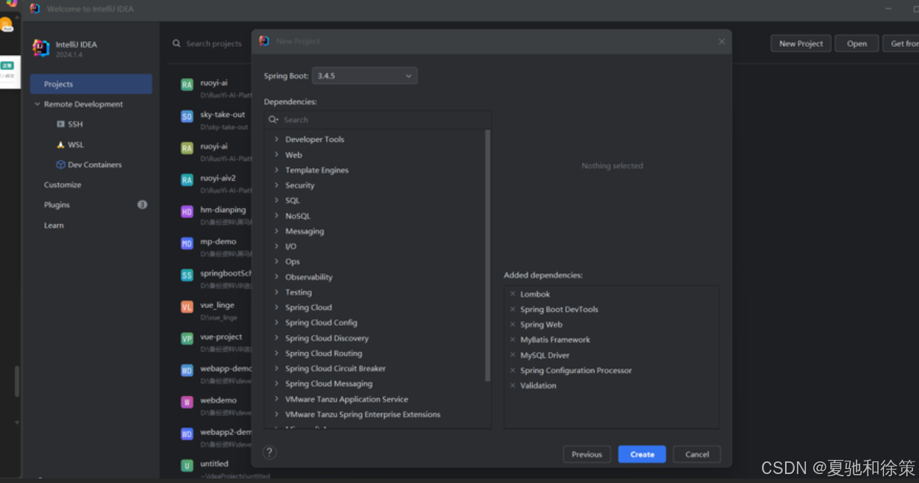Click the Dev Containers cube icon
919x483 pixels.
61,164
